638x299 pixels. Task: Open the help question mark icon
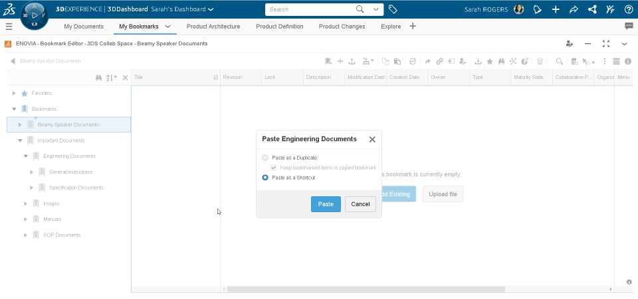pos(628,9)
